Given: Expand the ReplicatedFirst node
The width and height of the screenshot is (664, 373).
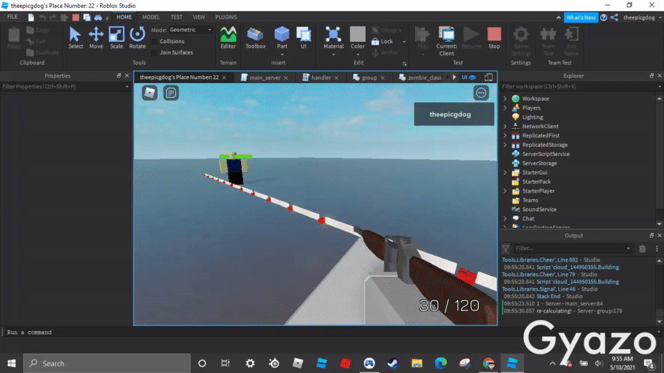Looking at the screenshot, I should click(x=505, y=135).
